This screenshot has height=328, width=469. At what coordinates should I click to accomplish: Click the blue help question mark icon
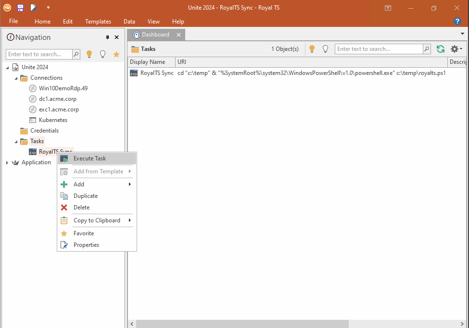[x=457, y=21]
